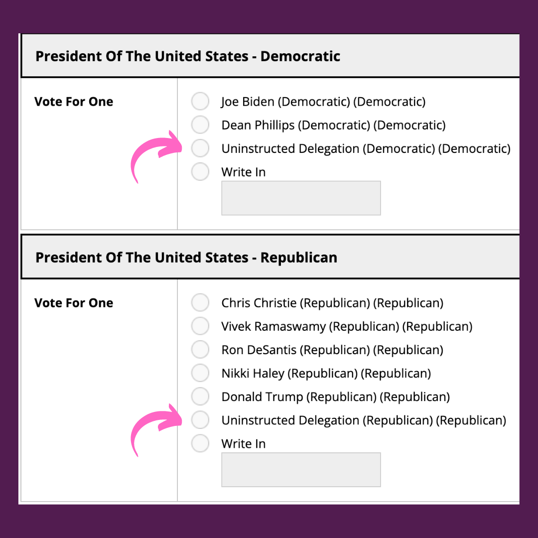Select the radio button for Ron DeSantis
This screenshot has height=538, width=538.
click(x=200, y=349)
